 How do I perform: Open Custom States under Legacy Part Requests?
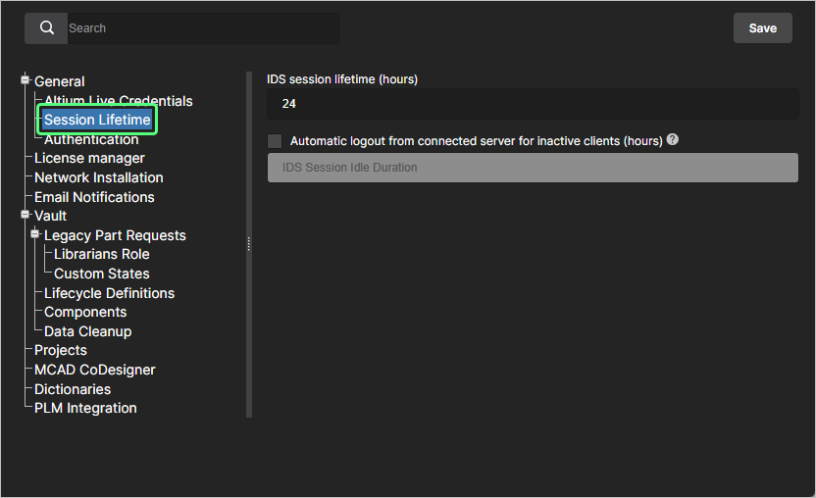pyautogui.click(x=102, y=274)
